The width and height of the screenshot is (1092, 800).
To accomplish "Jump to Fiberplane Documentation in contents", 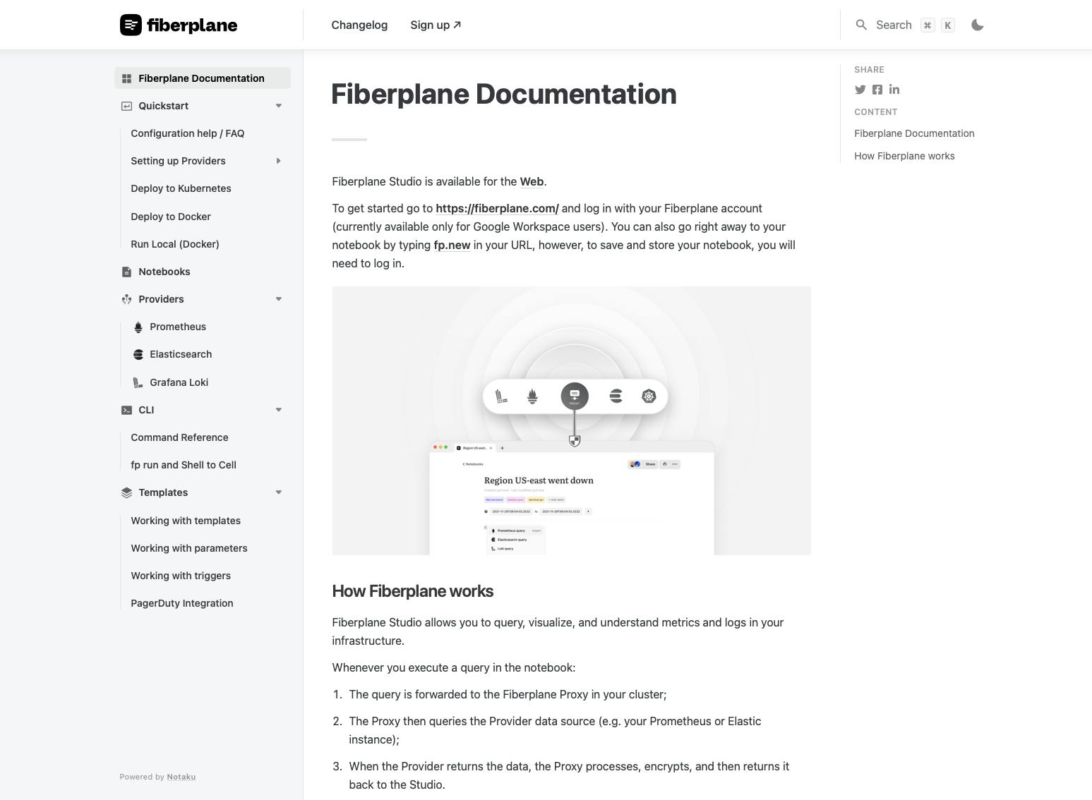I will pyautogui.click(x=914, y=133).
